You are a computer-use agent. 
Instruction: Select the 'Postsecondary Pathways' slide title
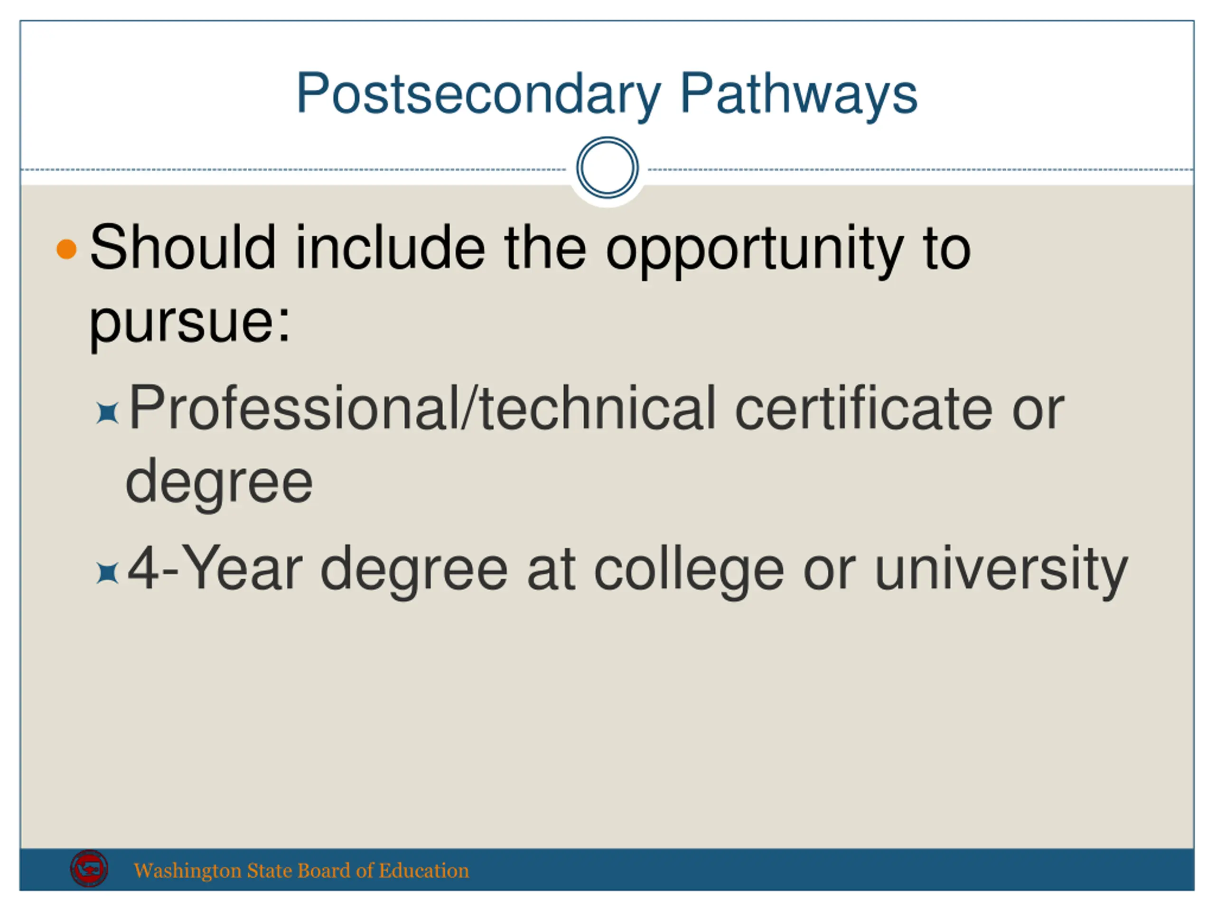(x=607, y=94)
